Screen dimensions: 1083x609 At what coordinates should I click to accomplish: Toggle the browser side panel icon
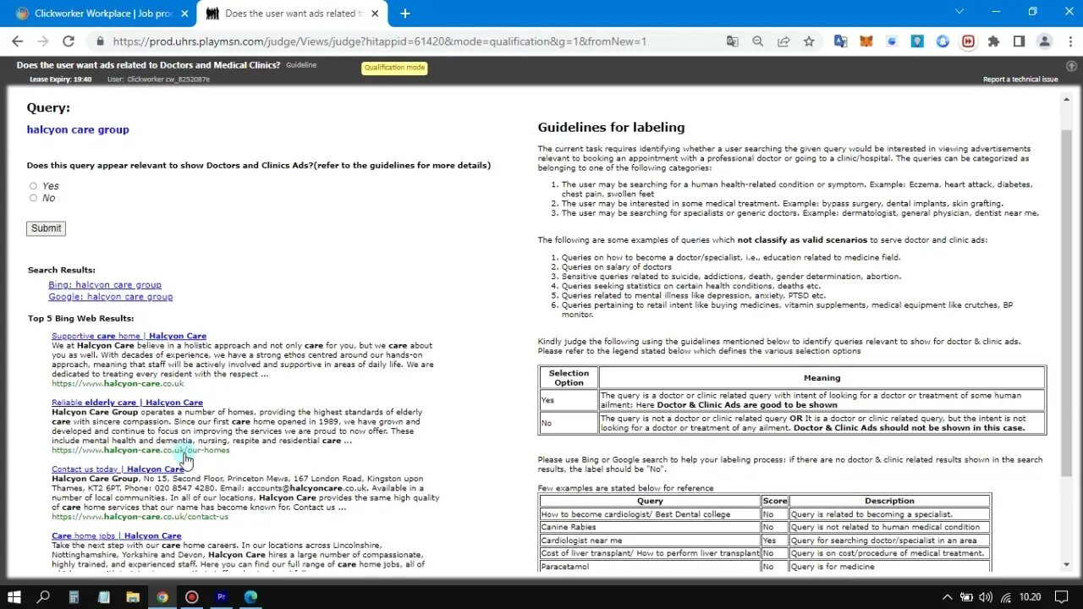[x=1019, y=41]
